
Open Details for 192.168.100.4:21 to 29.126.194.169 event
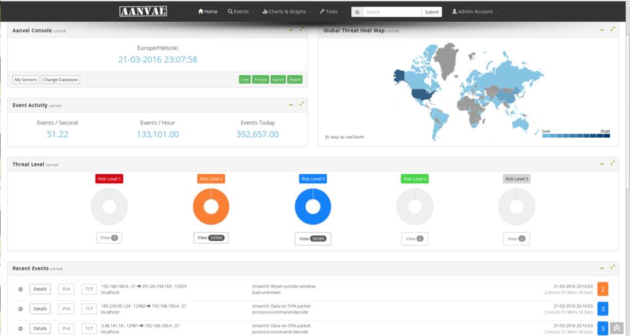coord(40,289)
